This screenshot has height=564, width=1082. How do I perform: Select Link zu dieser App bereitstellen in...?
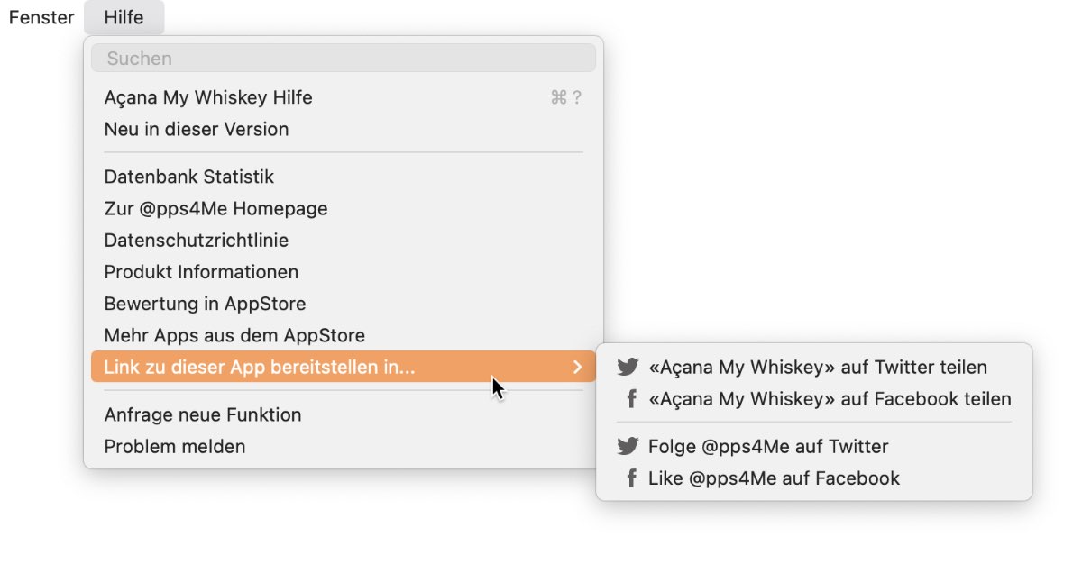click(344, 367)
